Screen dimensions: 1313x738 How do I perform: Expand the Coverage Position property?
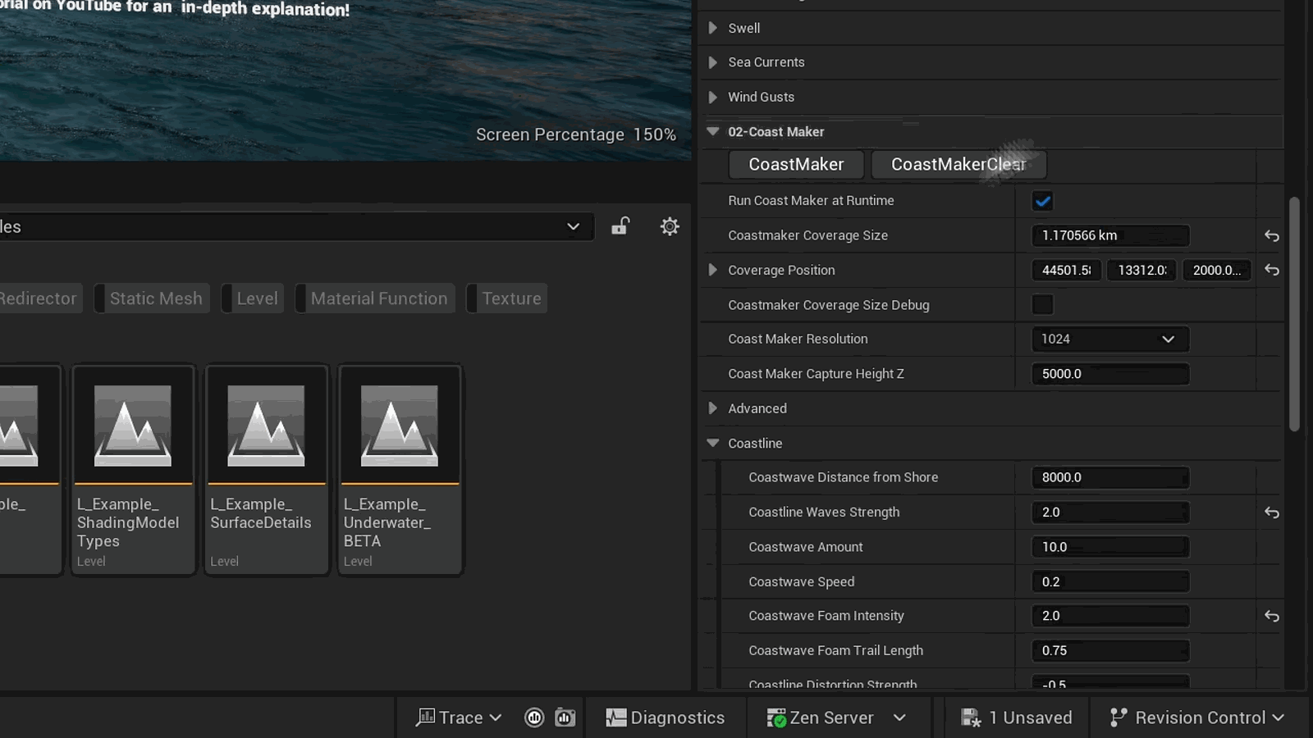tap(712, 270)
